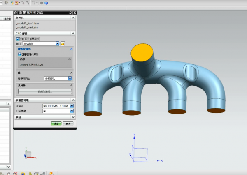This screenshot has width=247, height=175.
Task: Click the grey sphere icon in top toolbar
Action: click(41, 3)
